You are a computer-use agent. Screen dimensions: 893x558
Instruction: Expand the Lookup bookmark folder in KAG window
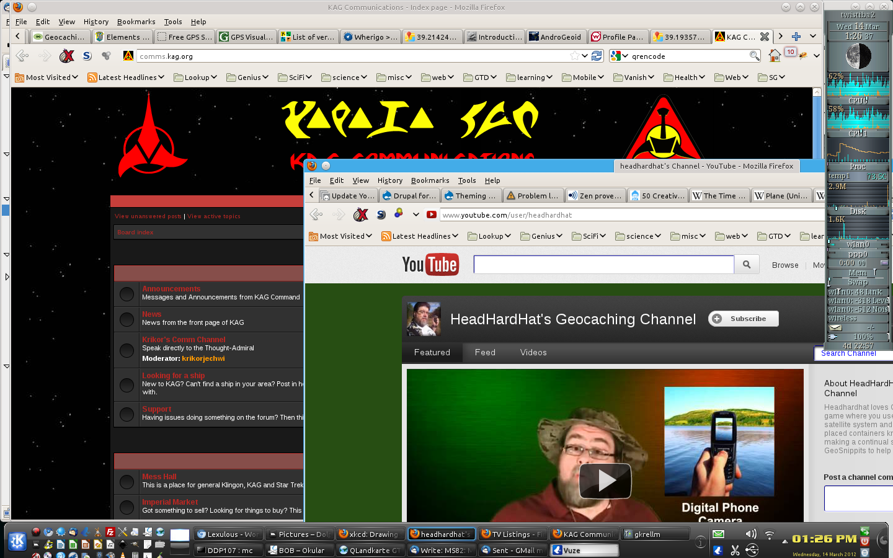click(195, 77)
